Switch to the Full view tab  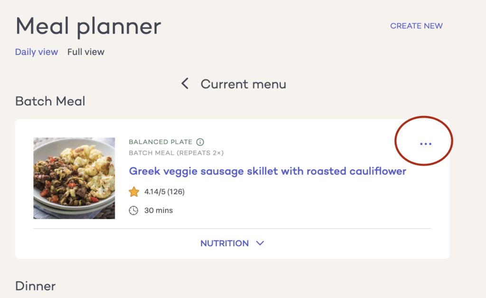coord(86,52)
